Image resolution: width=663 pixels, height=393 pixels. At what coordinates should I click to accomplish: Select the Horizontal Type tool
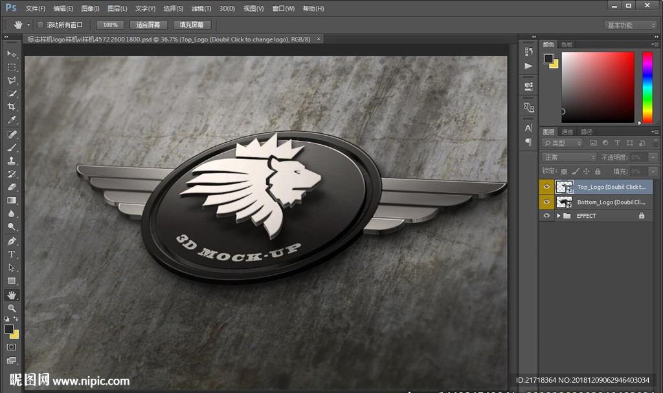click(x=12, y=255)
